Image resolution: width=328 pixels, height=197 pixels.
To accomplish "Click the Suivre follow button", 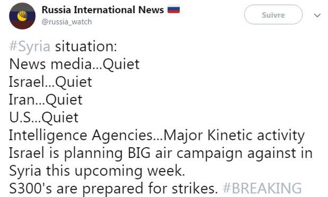I will [273, 15].
